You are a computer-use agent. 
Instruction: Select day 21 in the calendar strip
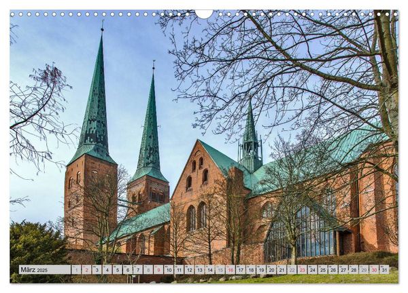pos(282,270)
